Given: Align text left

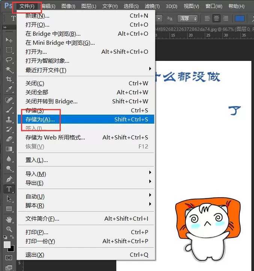Looking at the screenshot, I should point(207,18).
